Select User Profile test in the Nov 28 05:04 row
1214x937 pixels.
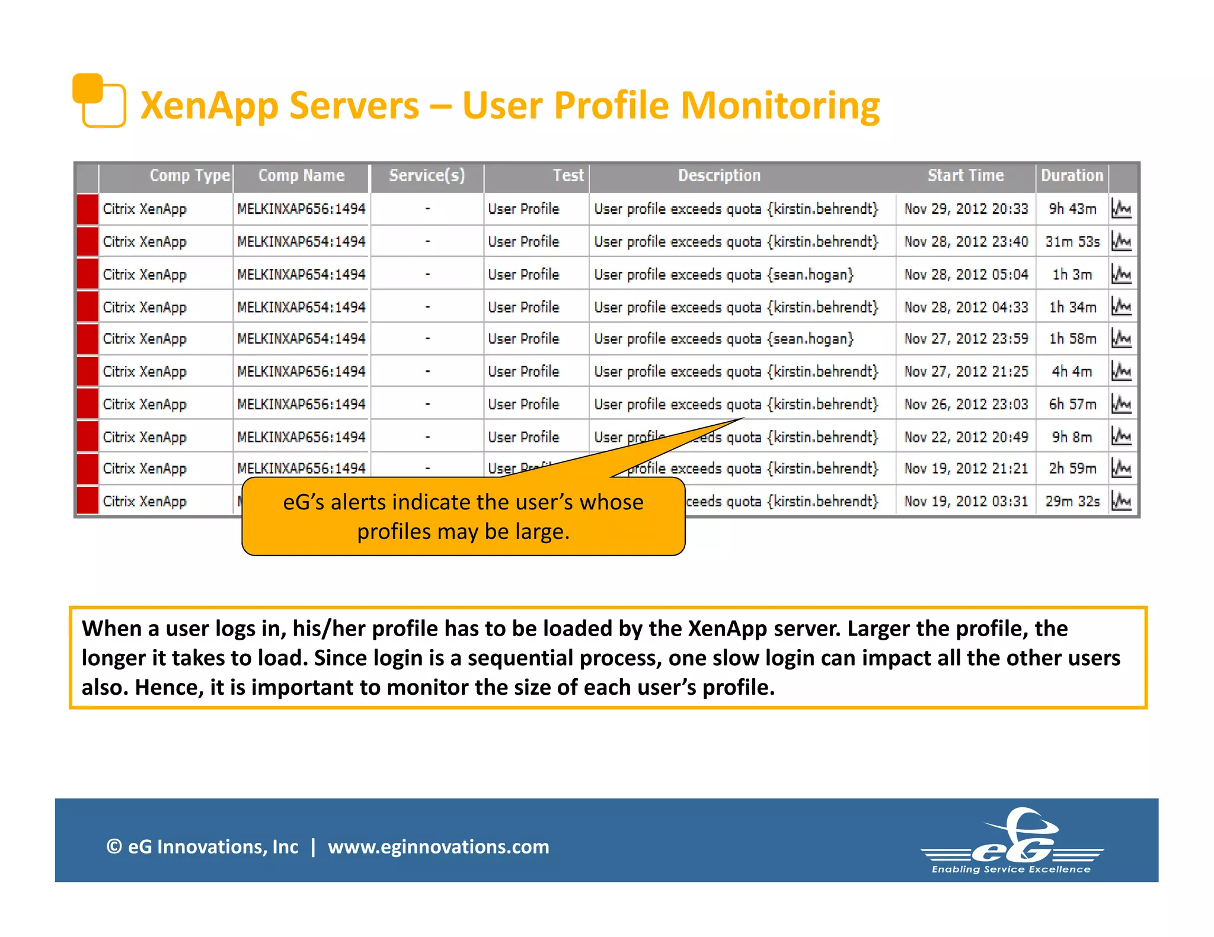pos(523,274)
